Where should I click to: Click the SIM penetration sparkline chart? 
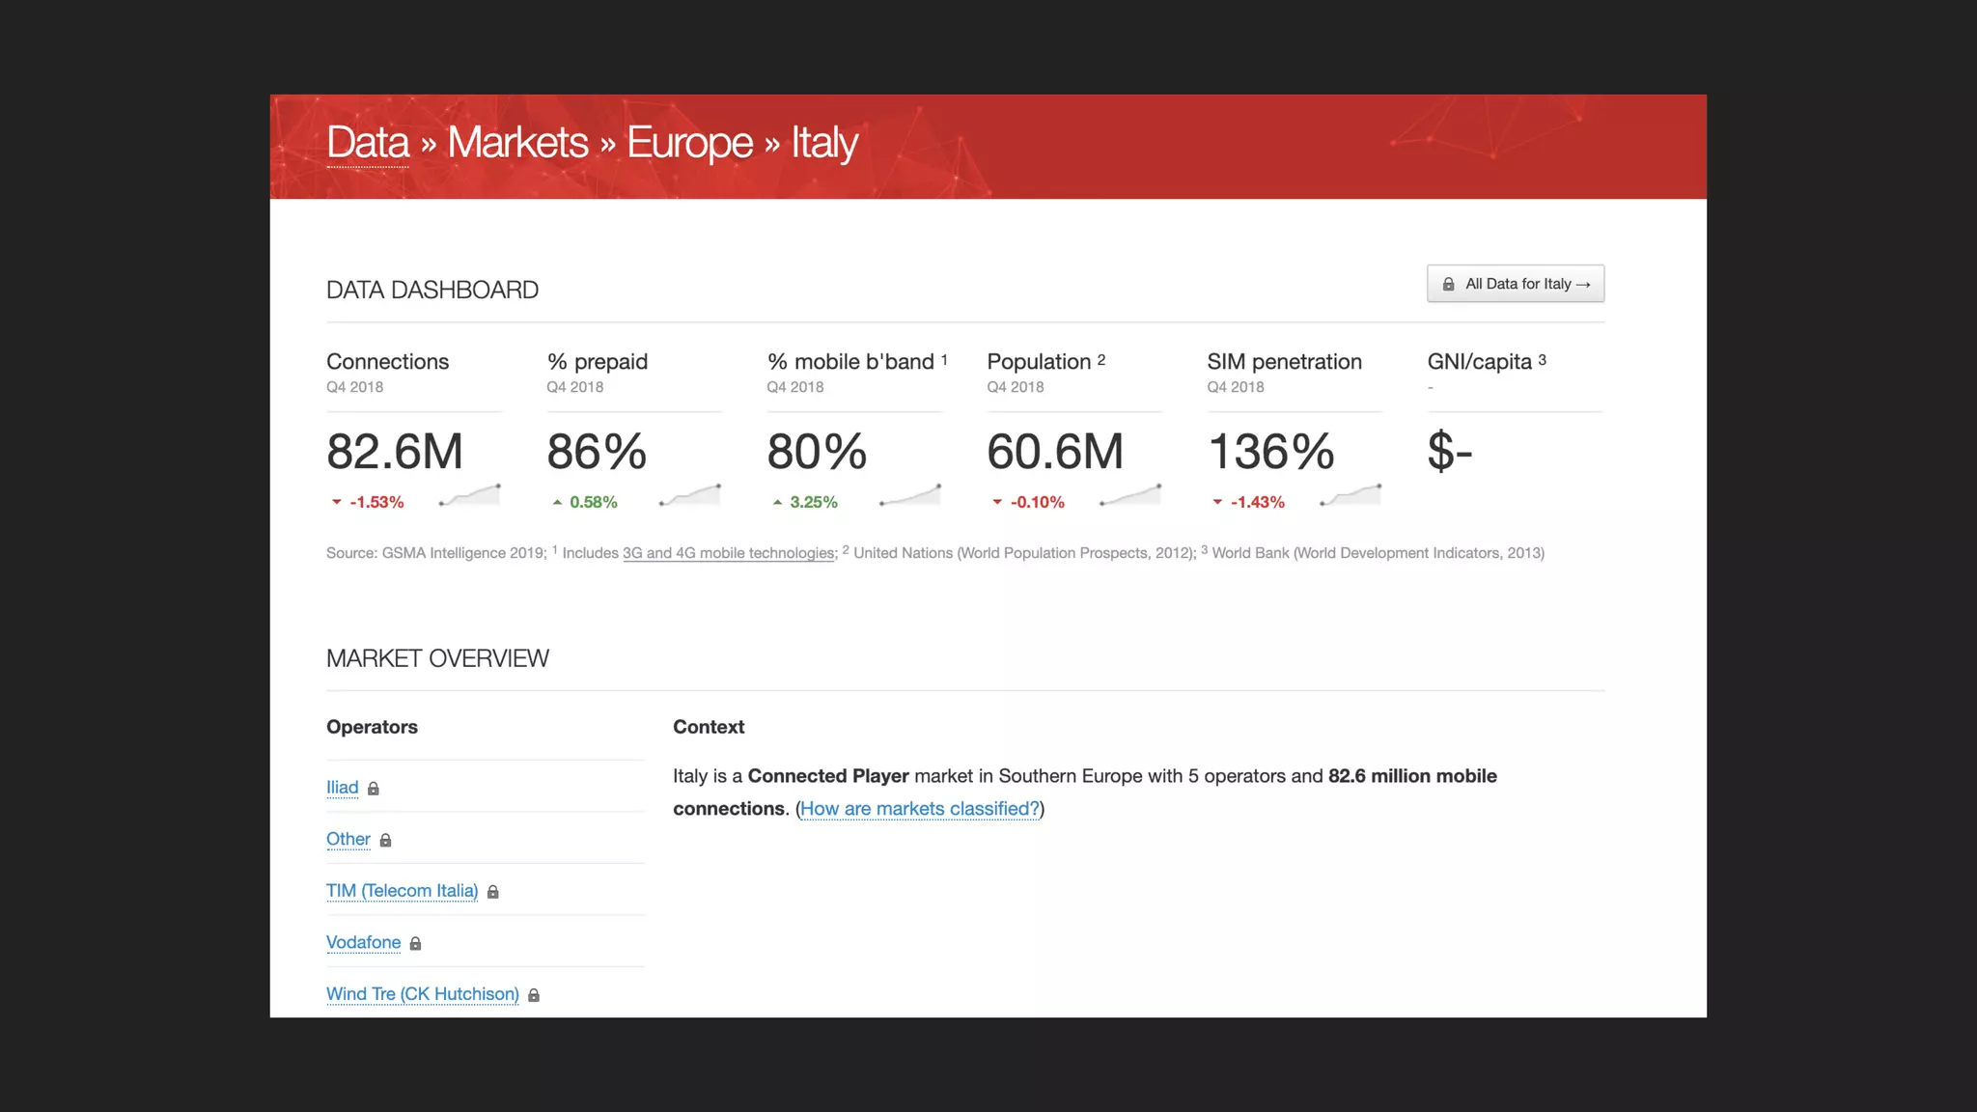(x=1350, y=496)
